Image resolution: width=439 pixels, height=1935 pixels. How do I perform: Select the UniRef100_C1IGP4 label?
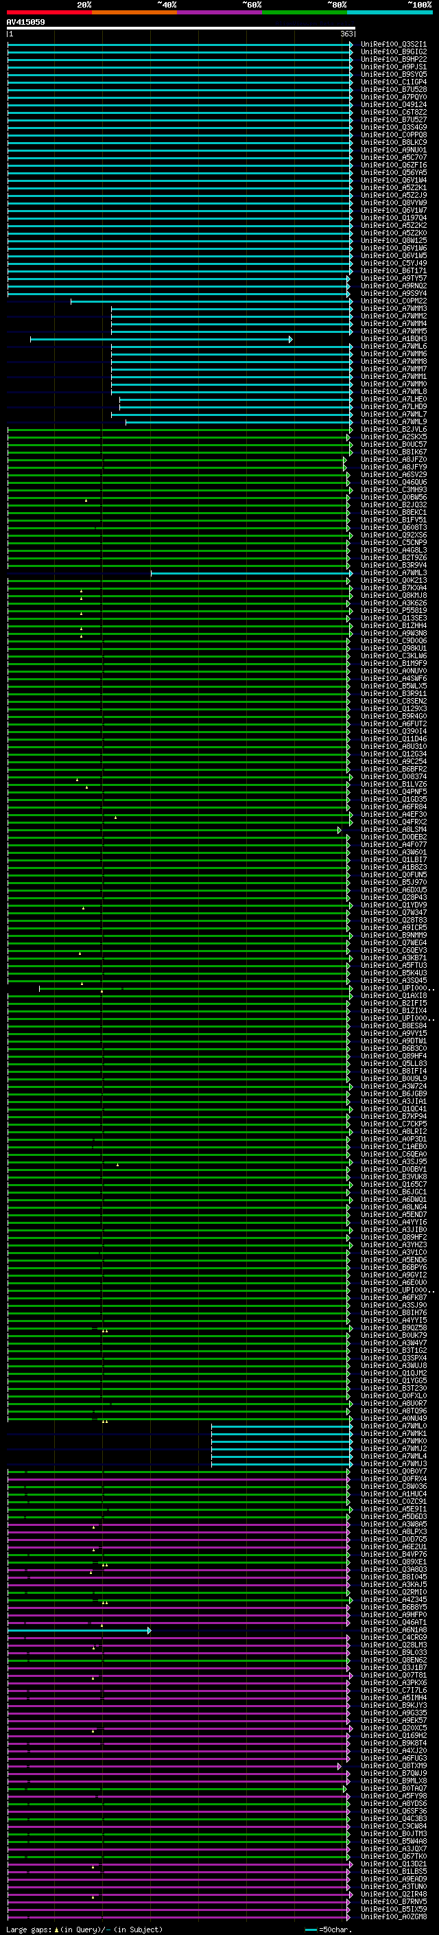tap(394, 82)
